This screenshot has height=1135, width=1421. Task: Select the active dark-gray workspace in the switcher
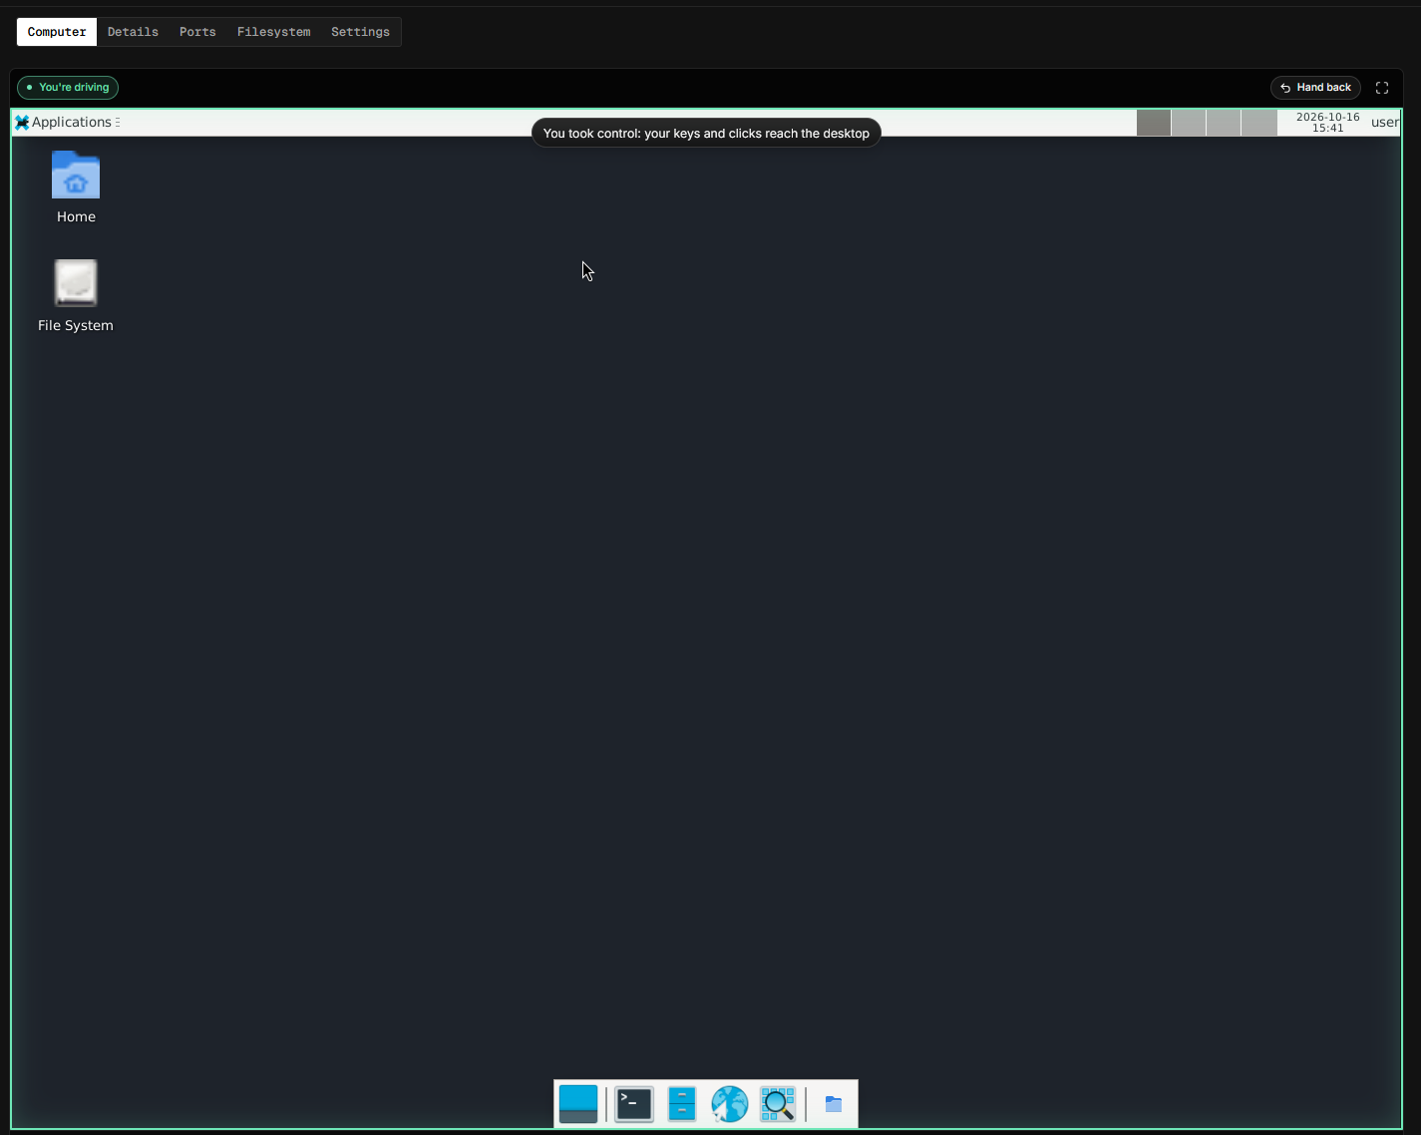(1154, 123)
